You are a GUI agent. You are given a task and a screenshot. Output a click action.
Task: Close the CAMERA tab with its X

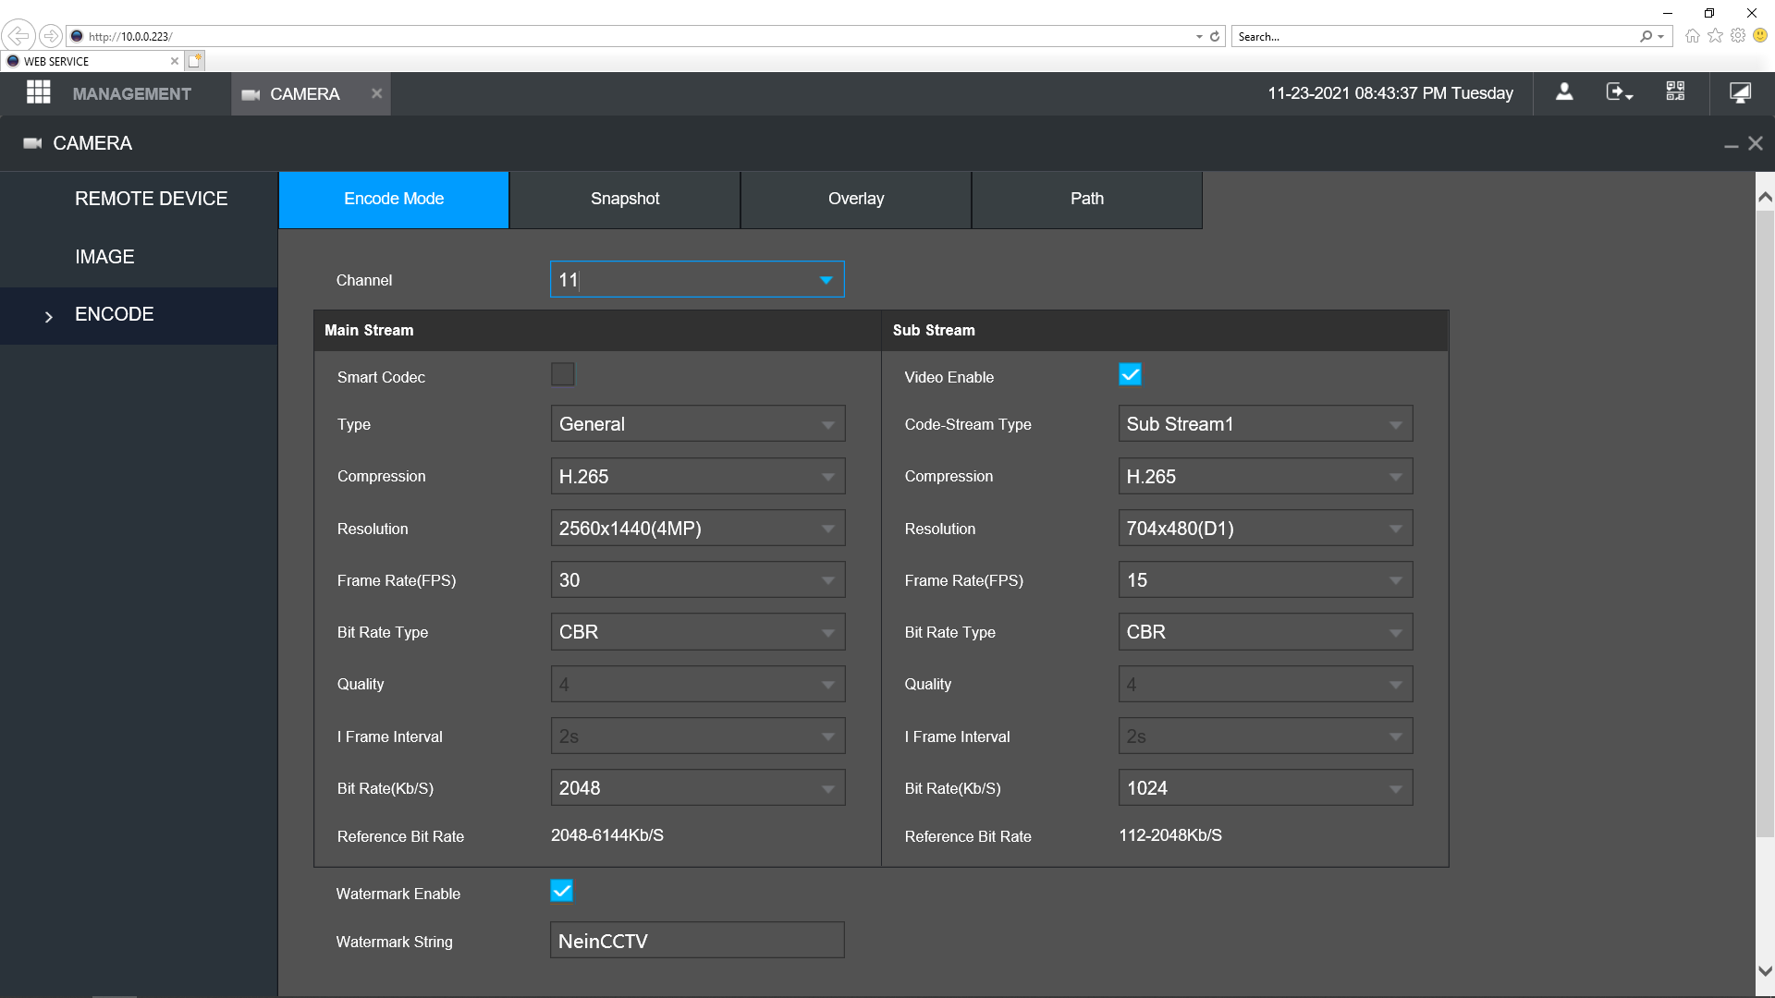click(x=376, y=93)
